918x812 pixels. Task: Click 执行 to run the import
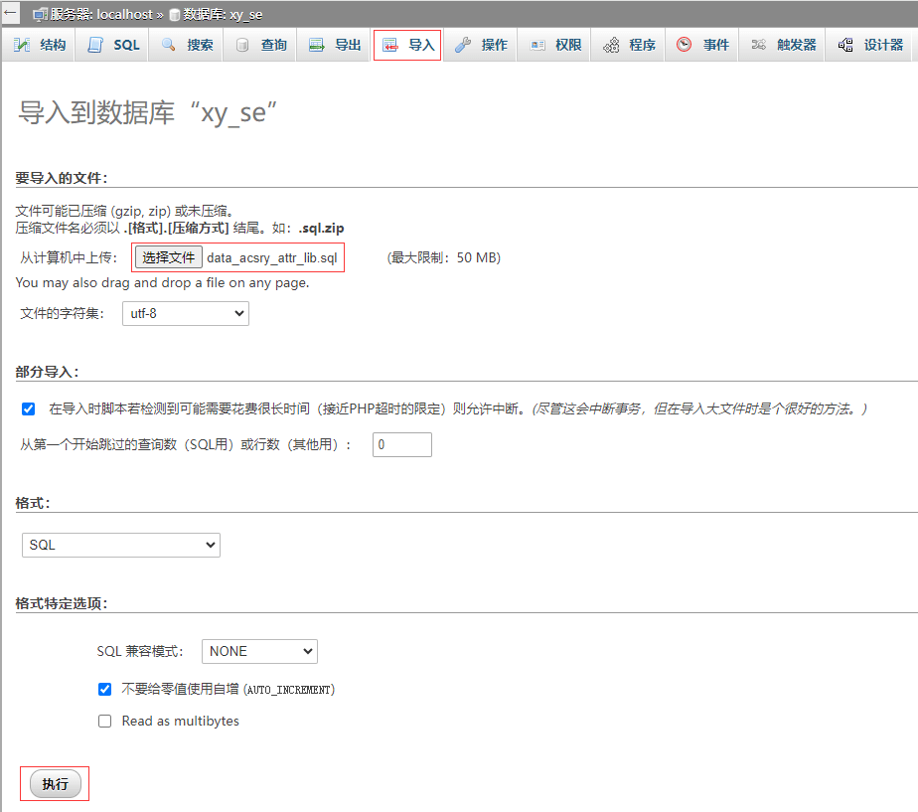54,783
